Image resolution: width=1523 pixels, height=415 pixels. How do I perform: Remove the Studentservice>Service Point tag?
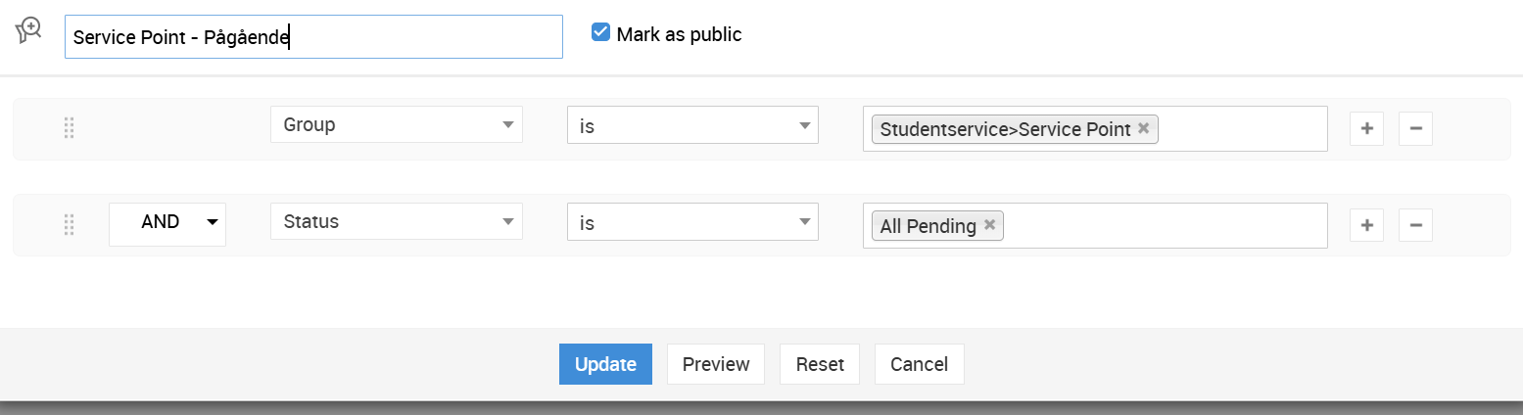(x=1143, y=128)
